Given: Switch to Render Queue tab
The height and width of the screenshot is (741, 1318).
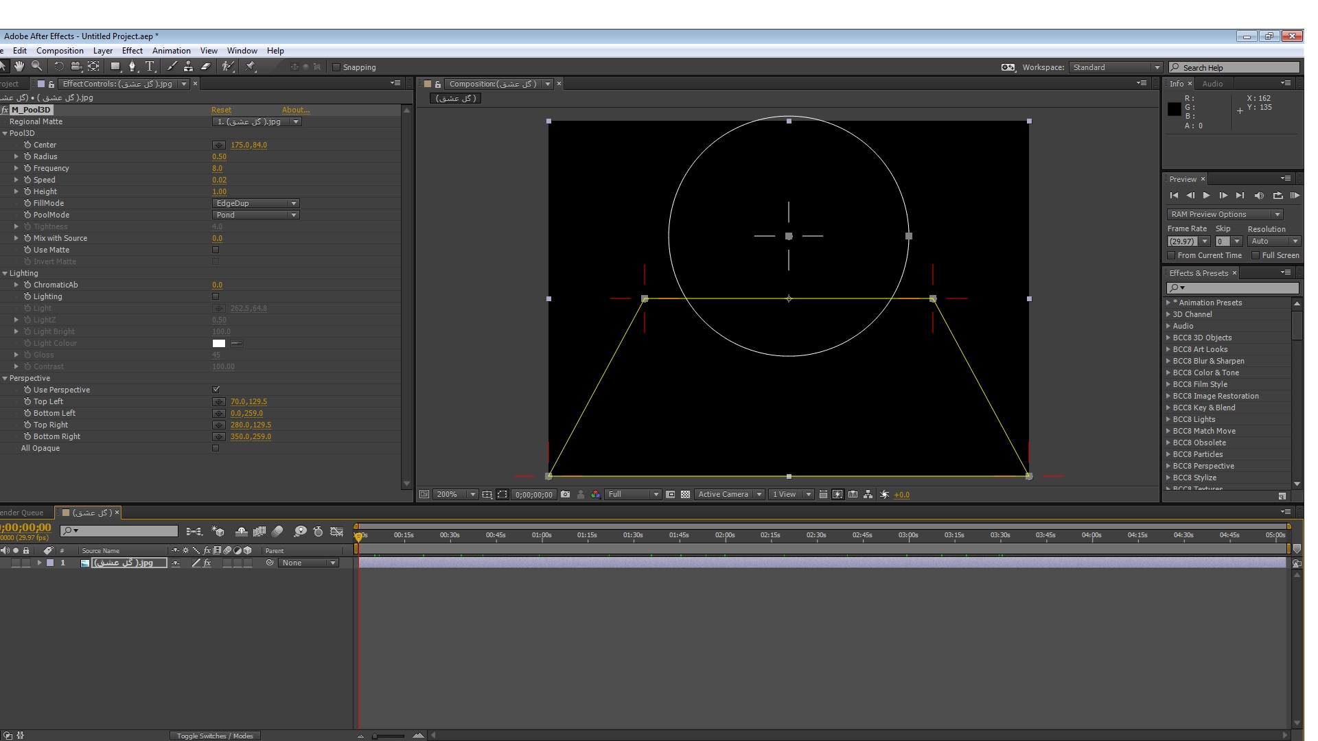Looking at the screenshot, I should 22,513.
